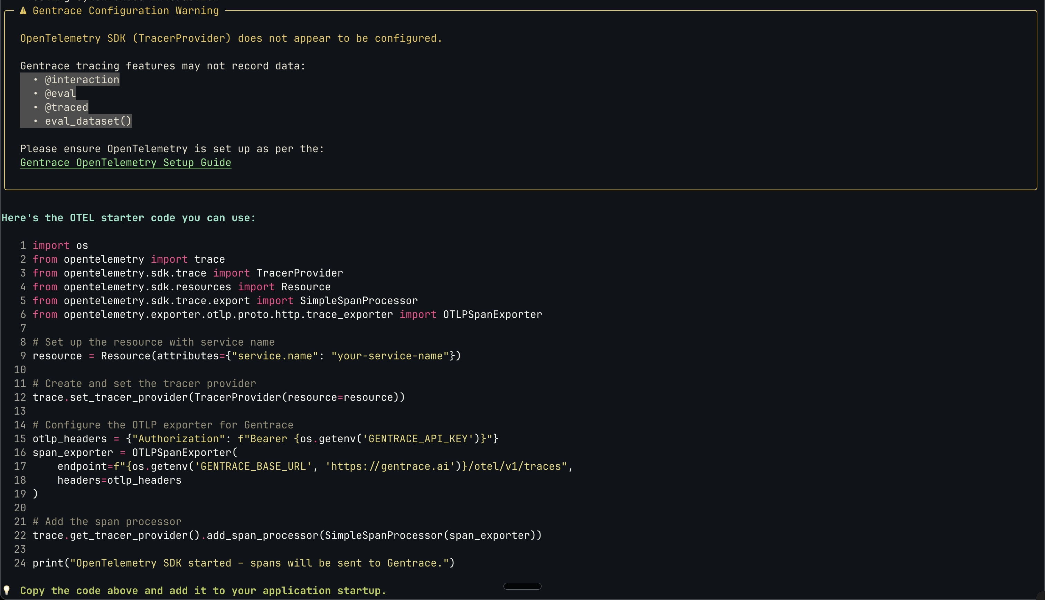The image size is (1045, 600).
Task: Click line number 12 in the code listing
Action: point(20,397)
